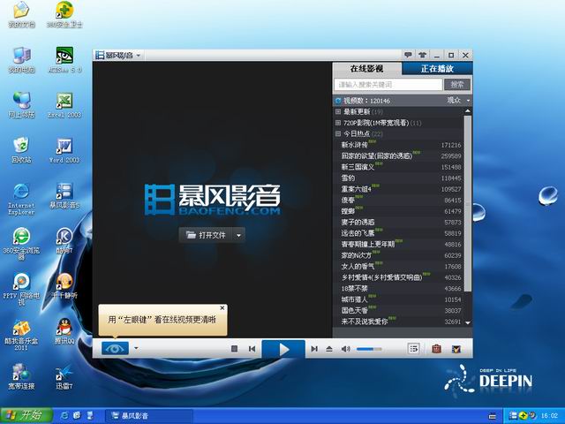Focus the search keyword input field
Screen dimensions: 565x424
coord(388,85)
